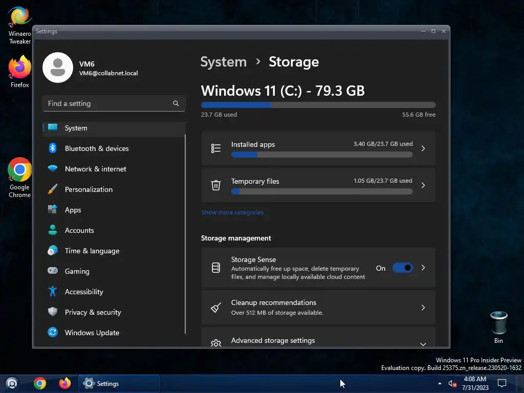Click the Storage Sense drive icon

tap(216, 268)
